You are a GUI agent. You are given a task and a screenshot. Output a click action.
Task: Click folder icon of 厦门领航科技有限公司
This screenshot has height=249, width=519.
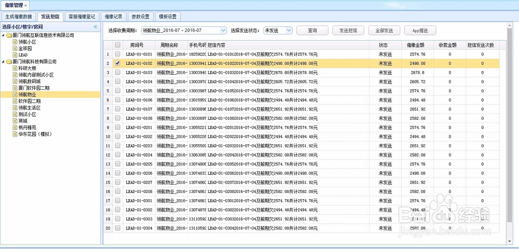(x=9, y=62)
